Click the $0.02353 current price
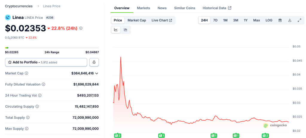Image resolution: width=306 pixels, height=138 pixels. click(x=25, y=28)
